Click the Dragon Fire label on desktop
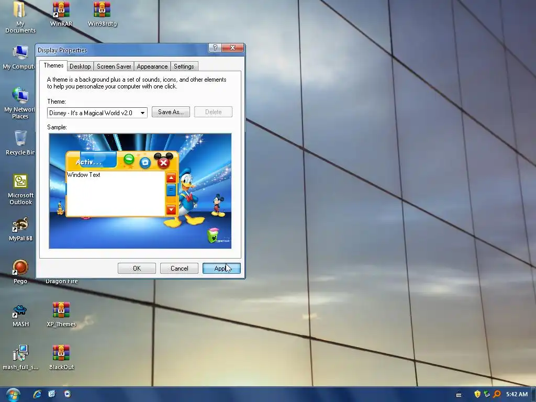The height and width of the screenshot is (402, 536). (62, 281)
